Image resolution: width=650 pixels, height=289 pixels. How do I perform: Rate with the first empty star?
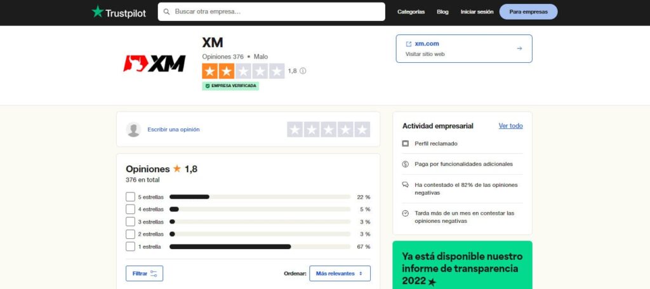click(295, 130)
